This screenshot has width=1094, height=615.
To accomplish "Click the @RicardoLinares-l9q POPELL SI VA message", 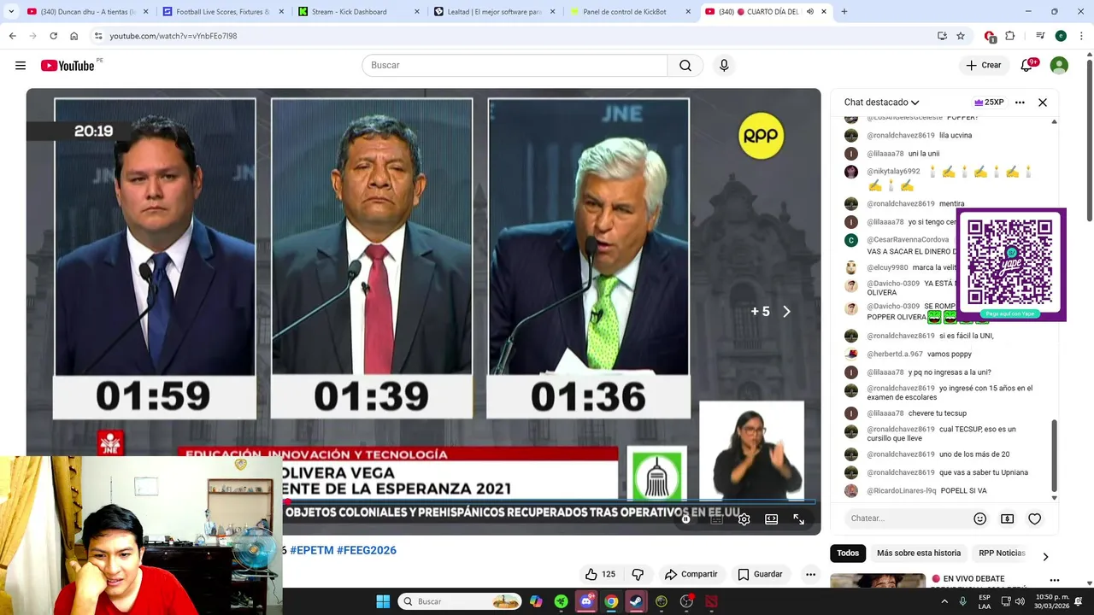I will point(963,491).
